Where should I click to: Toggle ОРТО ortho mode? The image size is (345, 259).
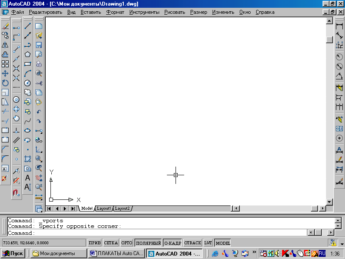pos(127,243)
